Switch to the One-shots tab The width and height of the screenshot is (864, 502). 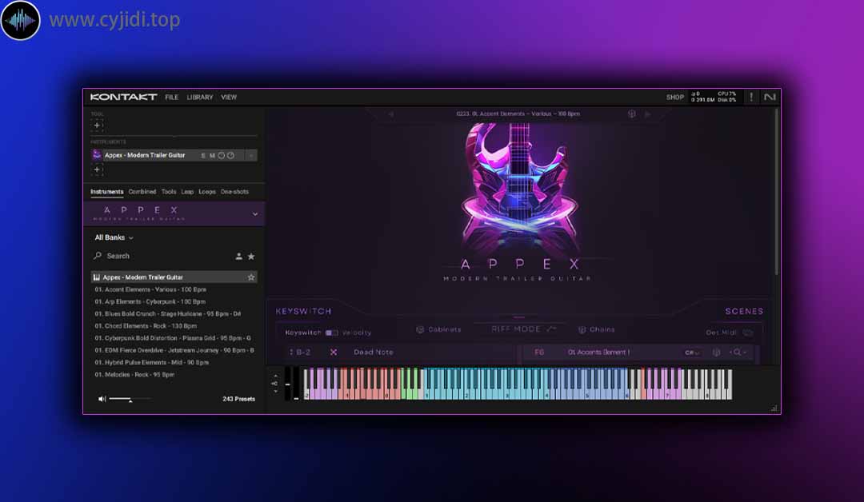coord(234,192)
